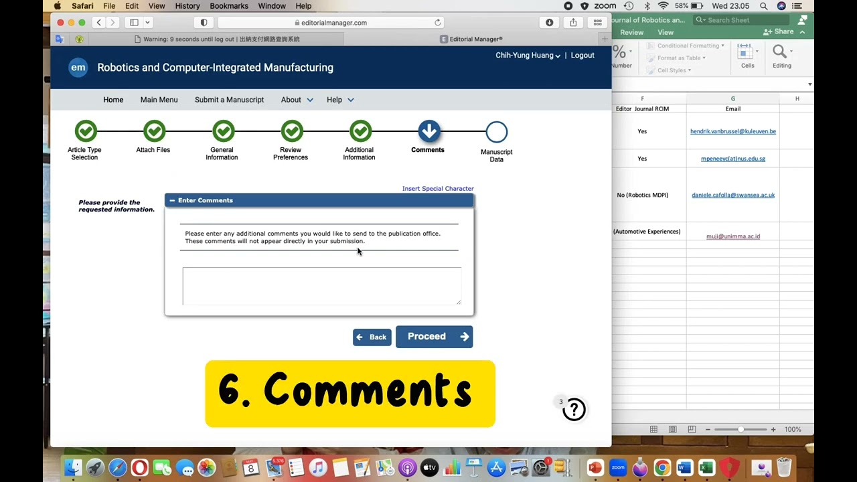Image resolution: width=857 pixels, height=482 pixels.
Task: Open Safari sidebar options dropdown arrow
Action: 147,22
